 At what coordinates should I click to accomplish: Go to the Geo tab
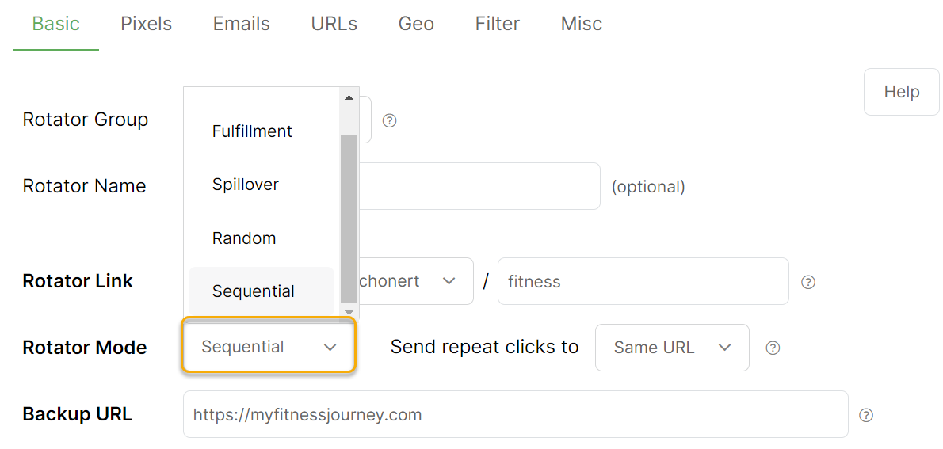coord(416,24)
